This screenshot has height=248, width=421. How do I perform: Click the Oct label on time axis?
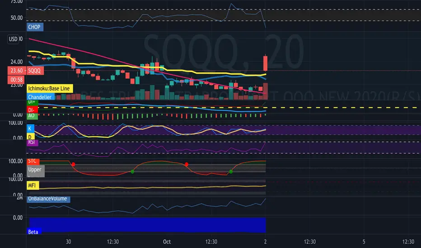[x=167, y=242]
